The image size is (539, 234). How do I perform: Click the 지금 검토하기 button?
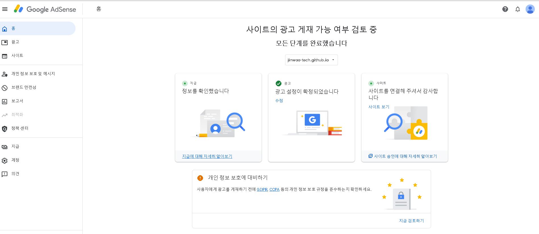[x=411, y=221]
